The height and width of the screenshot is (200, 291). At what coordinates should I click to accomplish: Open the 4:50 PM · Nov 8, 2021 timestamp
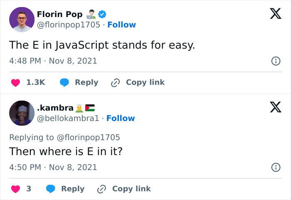[x=53, y=168]
